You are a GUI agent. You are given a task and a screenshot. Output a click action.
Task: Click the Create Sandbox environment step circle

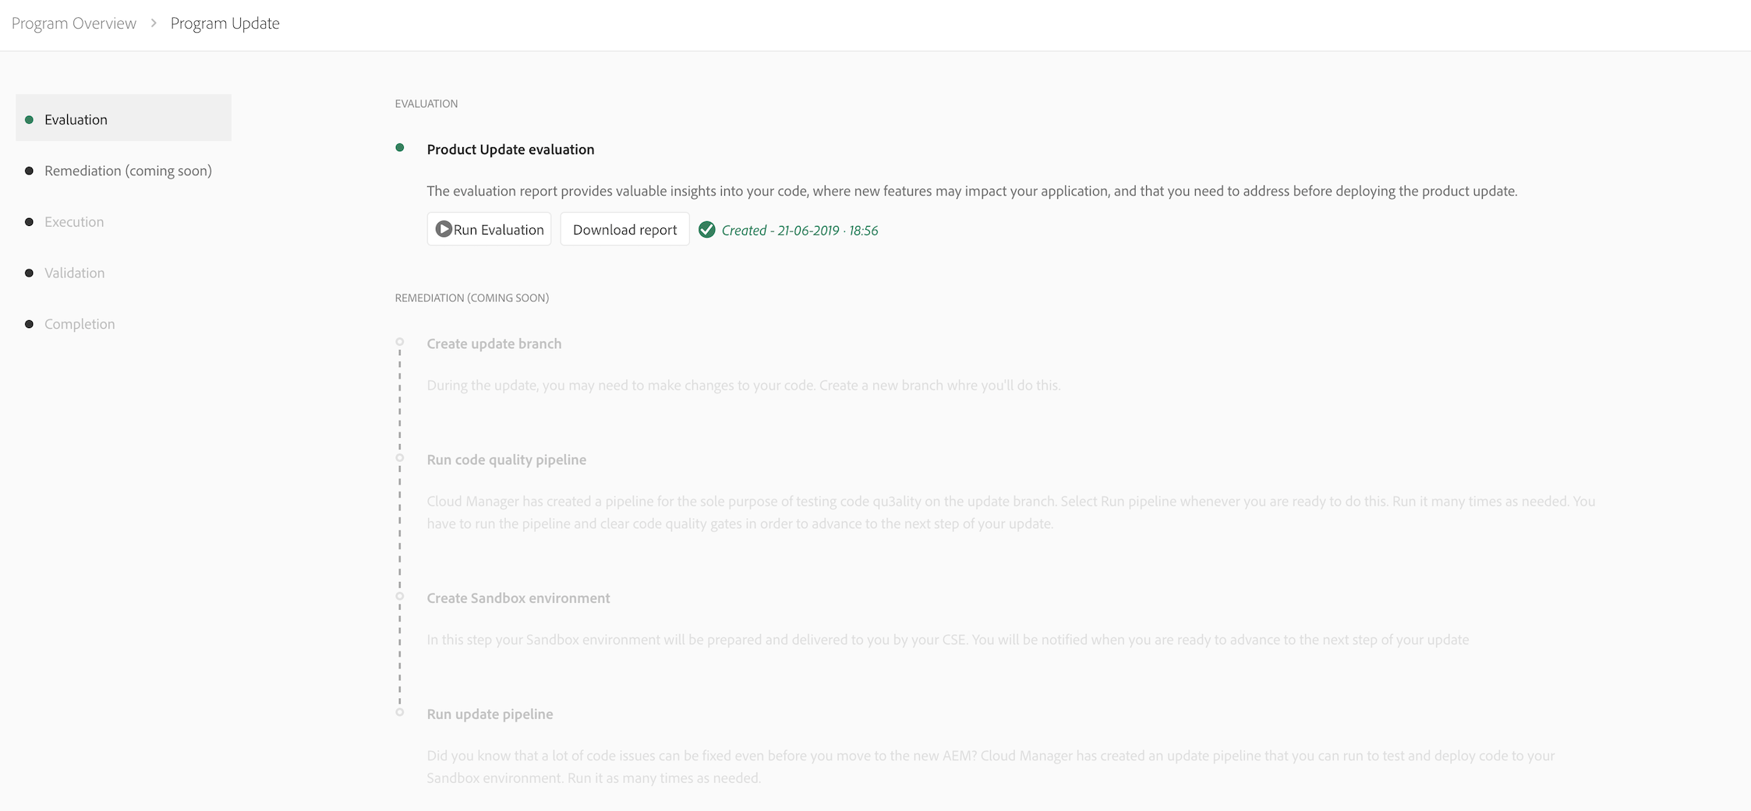click(x=401, y=595)
